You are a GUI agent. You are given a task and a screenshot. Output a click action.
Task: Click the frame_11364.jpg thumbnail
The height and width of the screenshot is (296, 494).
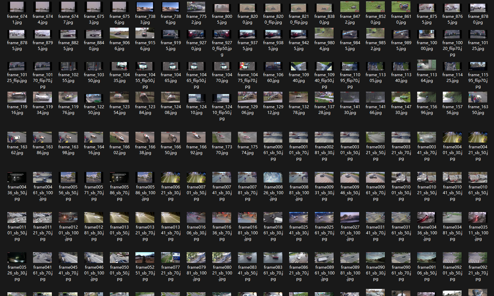[x=427, y=65]
